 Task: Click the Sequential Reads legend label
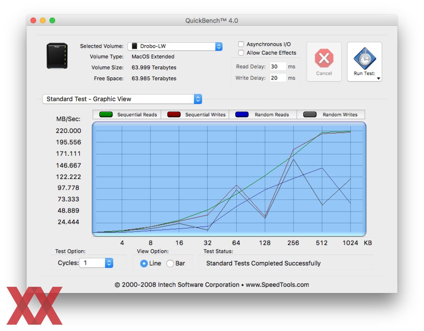click(x=137, y=115)
